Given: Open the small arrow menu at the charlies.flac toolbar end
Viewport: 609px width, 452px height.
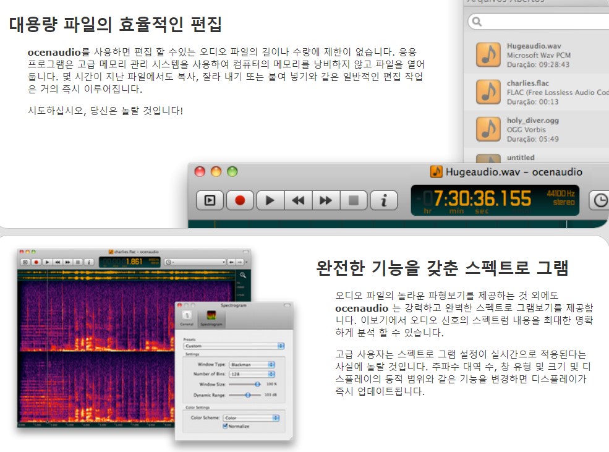Looking at the screenshot, I should [247, 262].
